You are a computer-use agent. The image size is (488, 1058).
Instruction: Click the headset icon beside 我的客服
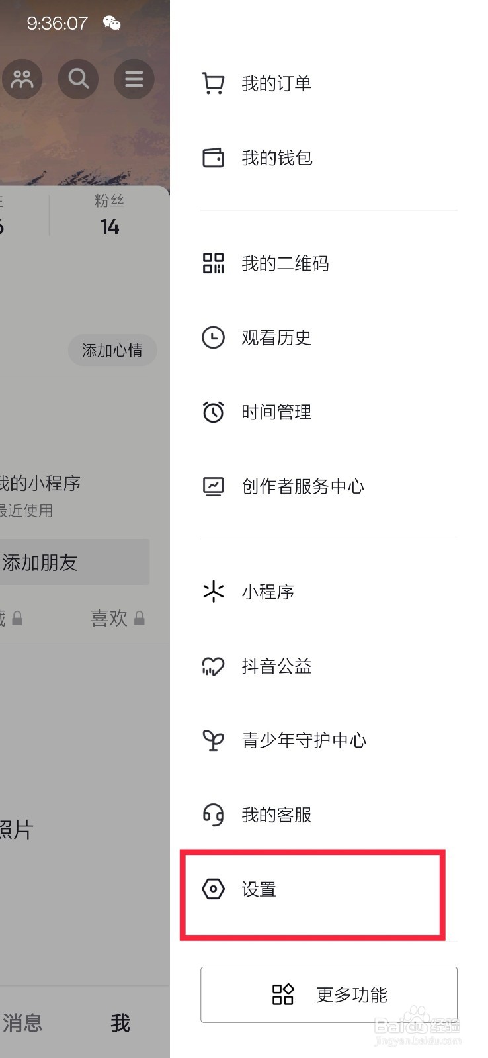pos(213,815)
